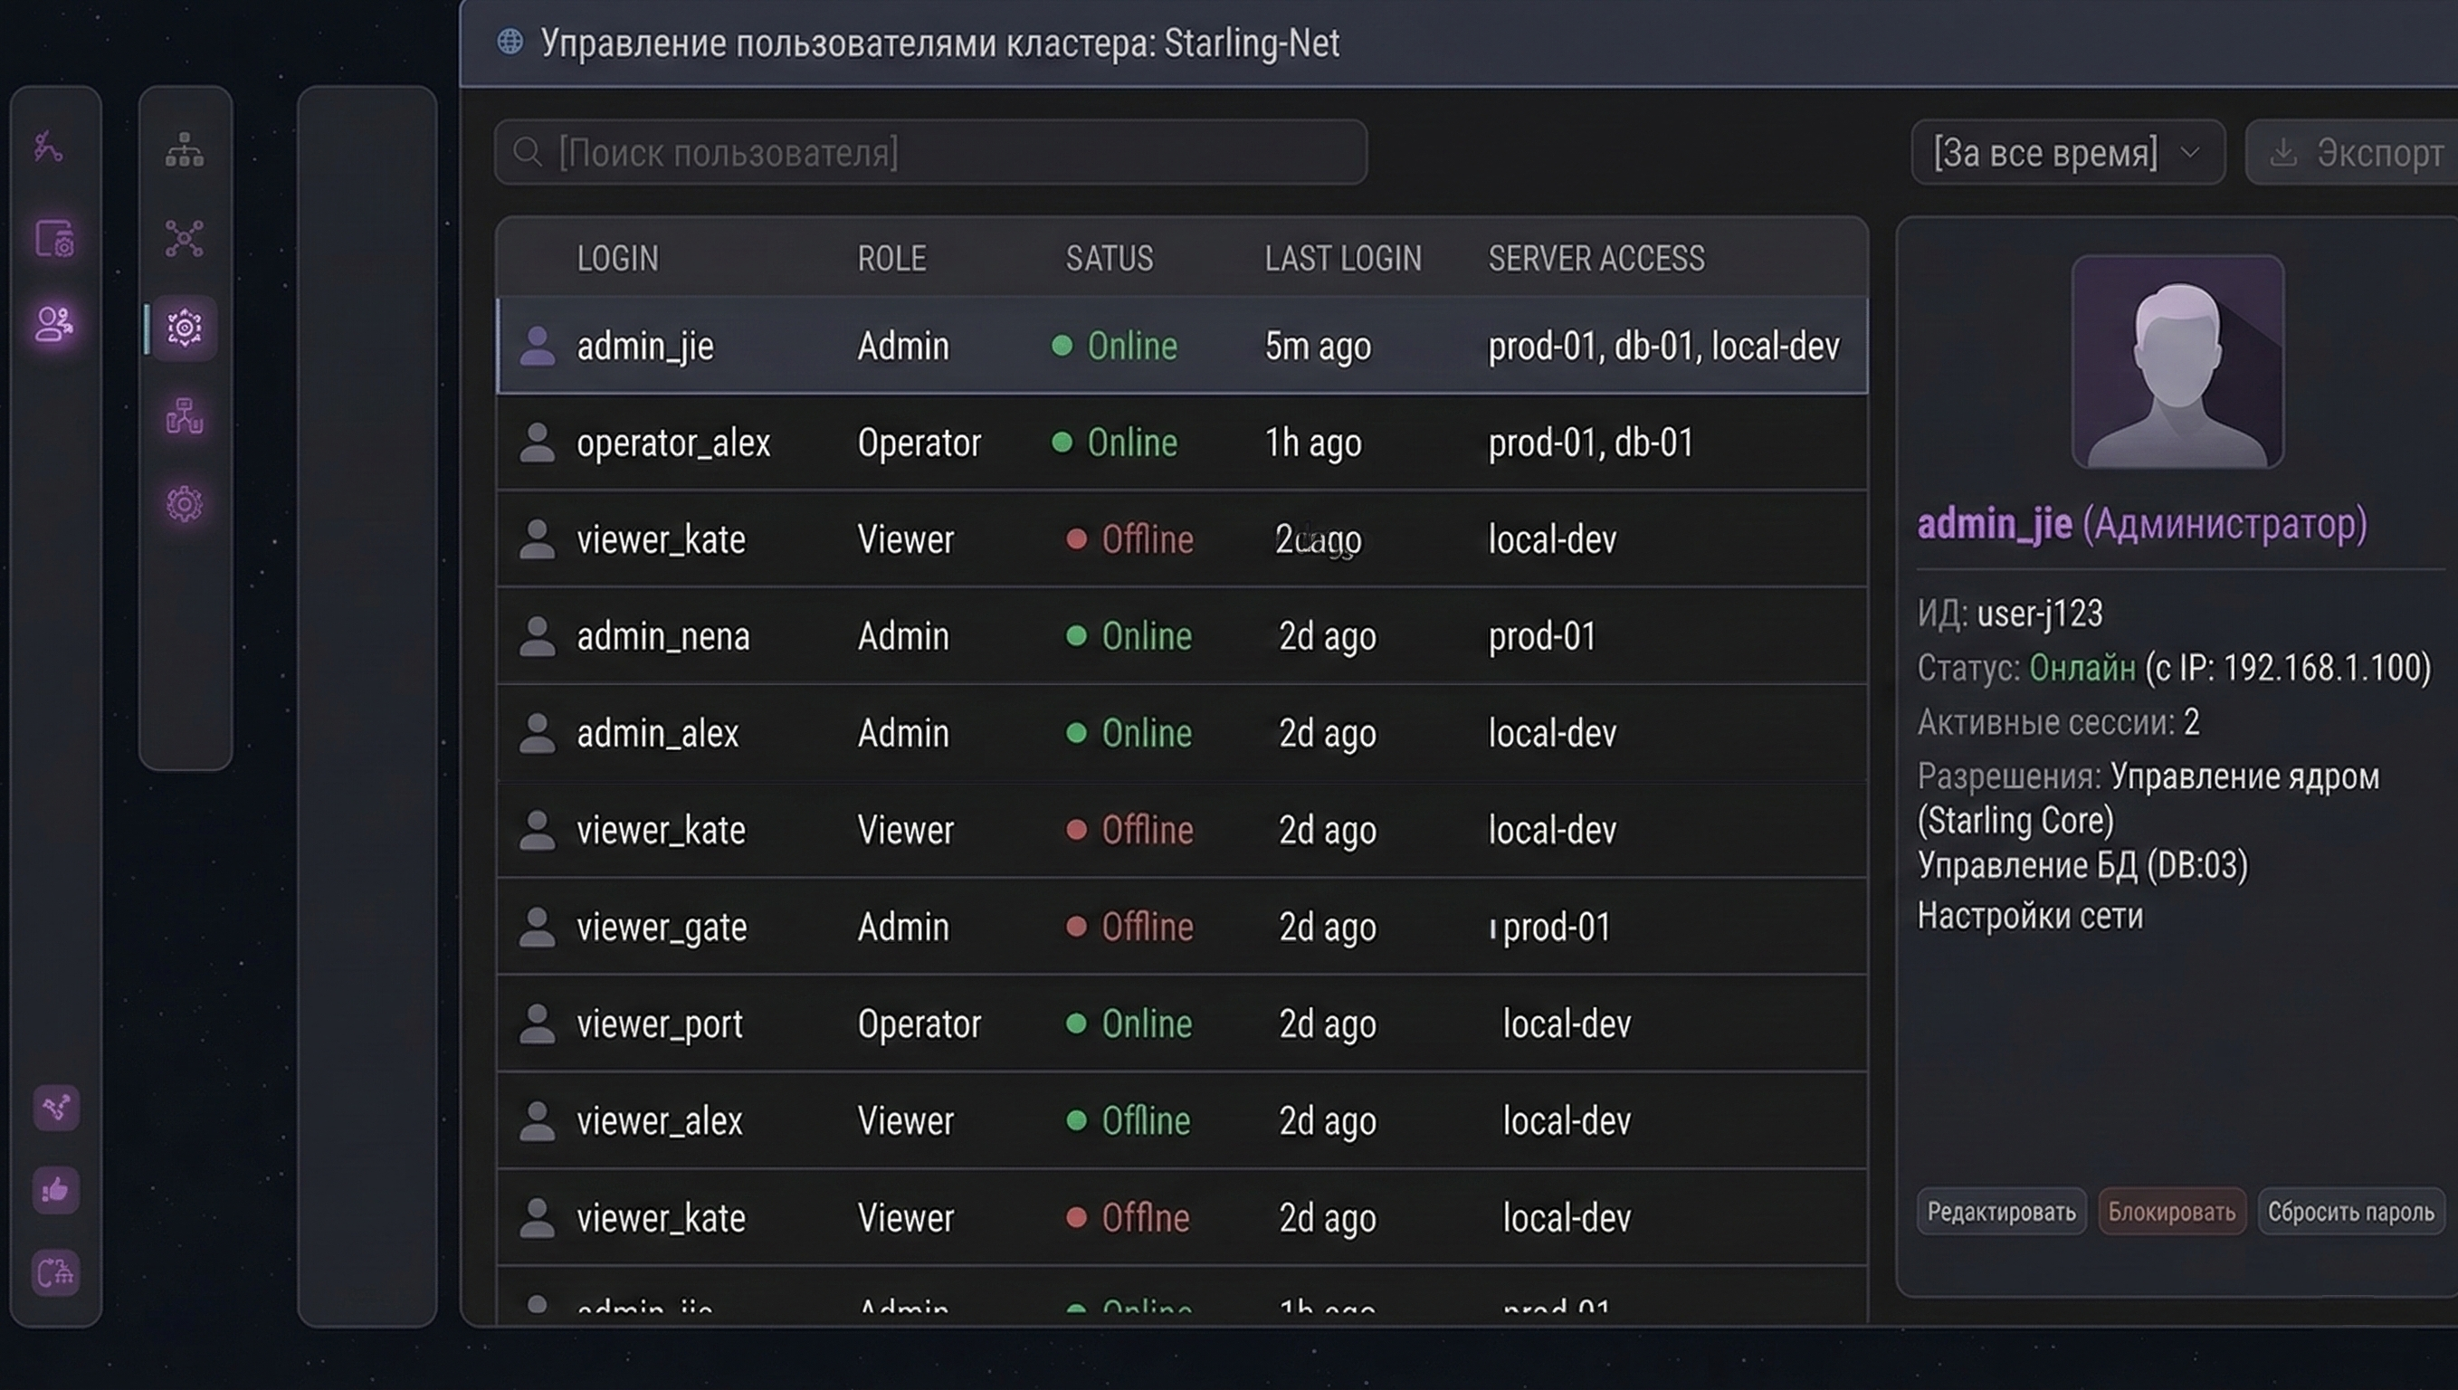
Task: Open the network nodes mesh icon
Action: pyautogui.click(x=185, y=239)
